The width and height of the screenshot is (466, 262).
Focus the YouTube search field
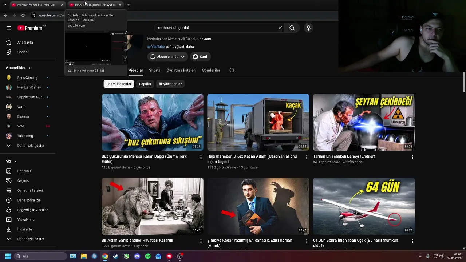[217, 28]
